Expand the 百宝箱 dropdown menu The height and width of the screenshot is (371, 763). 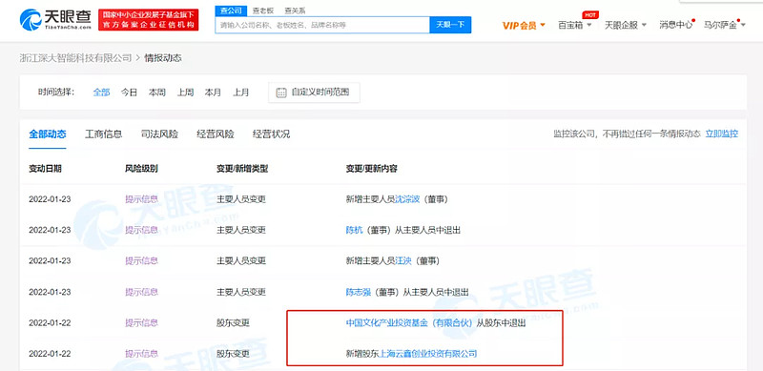[x=575, y=26]
